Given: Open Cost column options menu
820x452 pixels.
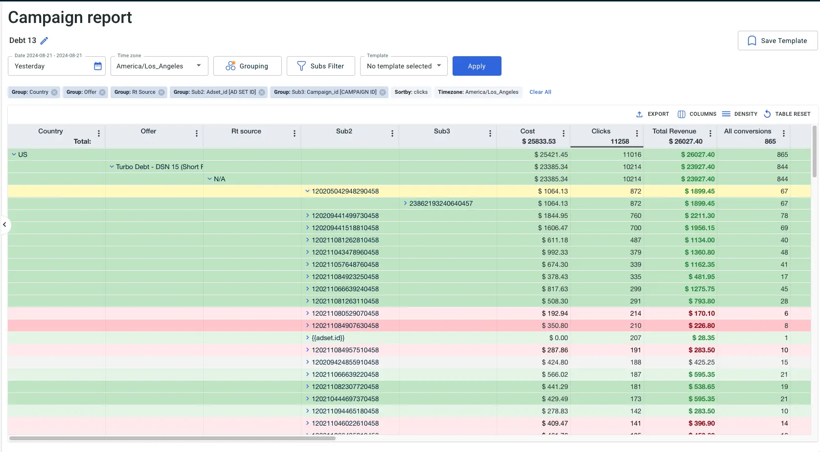Looking at the screenshot, I should (564, 133).
